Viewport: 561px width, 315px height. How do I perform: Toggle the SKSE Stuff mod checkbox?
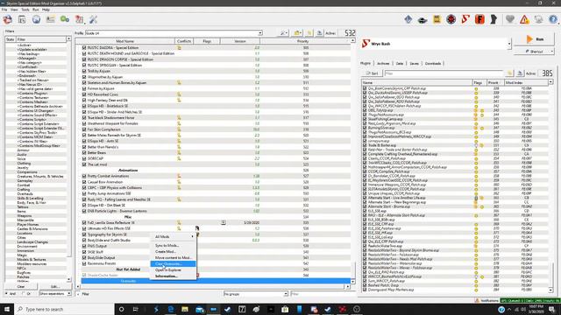coord(84,252)
